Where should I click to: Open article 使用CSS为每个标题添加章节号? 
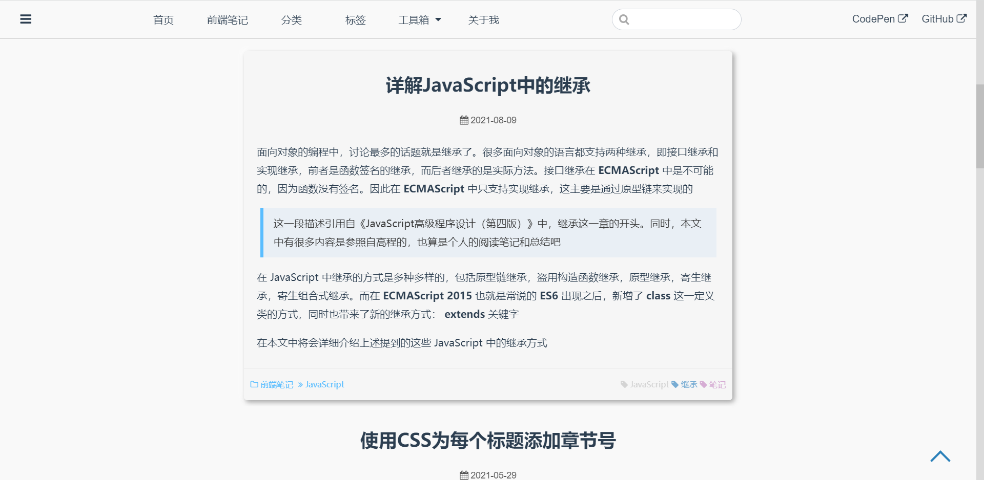488,440
